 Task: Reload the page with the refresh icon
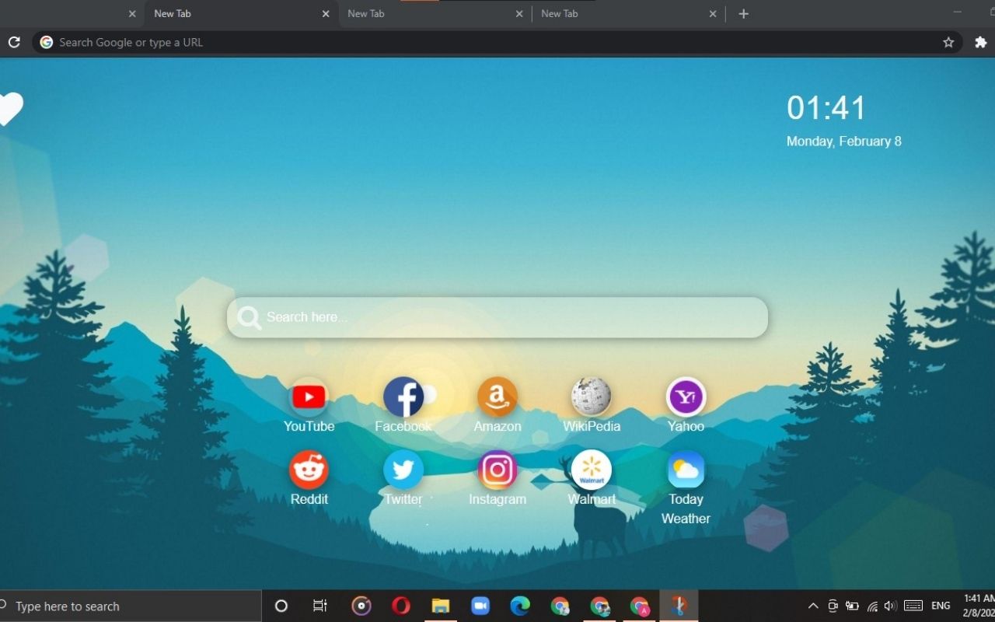coord(14,42)
